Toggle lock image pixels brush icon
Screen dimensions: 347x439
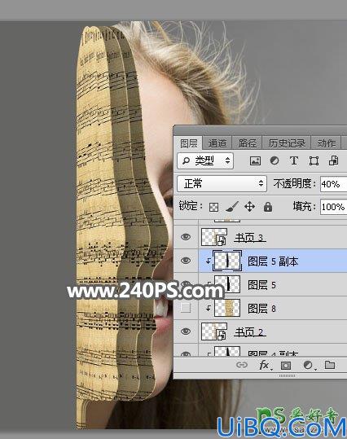click(232, 207)
